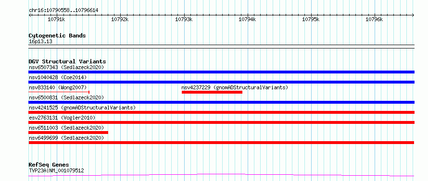Click the nsv6500831 (Sedlazeck2020) label
Viewport: 428px width, 181px height.
(x=66, y=97)
